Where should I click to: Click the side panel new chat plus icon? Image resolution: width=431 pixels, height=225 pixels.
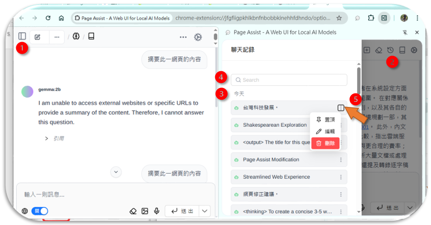[x=367, y=50]
